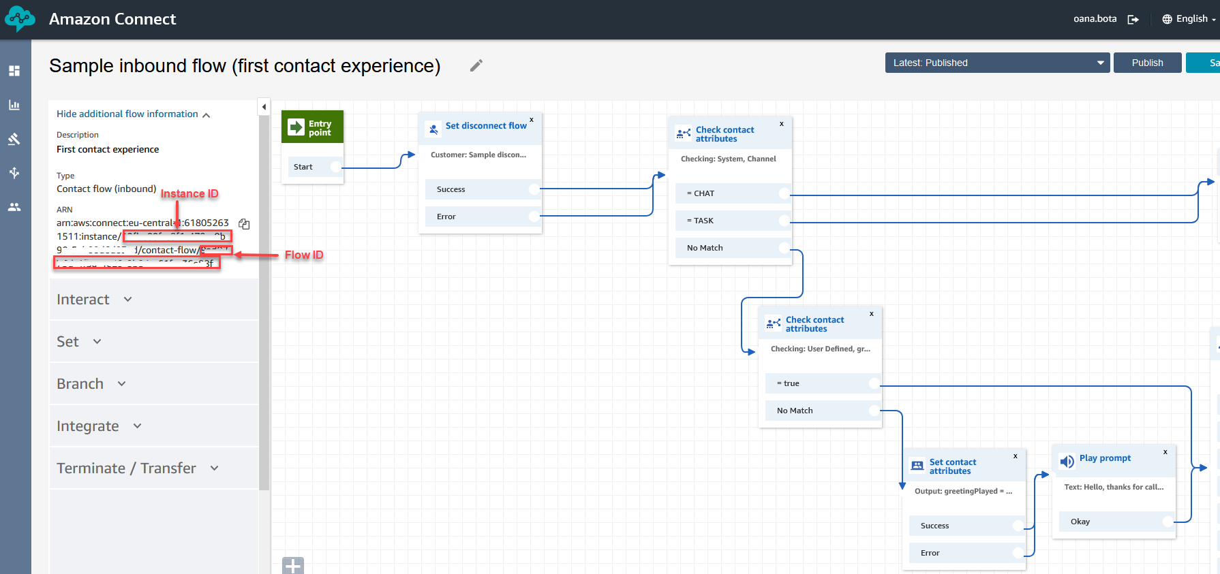1220x574 pixels.
Task: Expand the Terminate / Transfer block group
Action: pos(154,468)
